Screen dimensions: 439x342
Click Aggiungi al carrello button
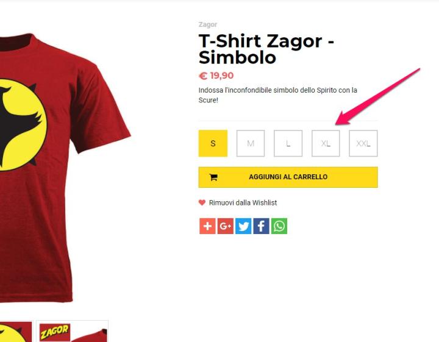[288, 177]
